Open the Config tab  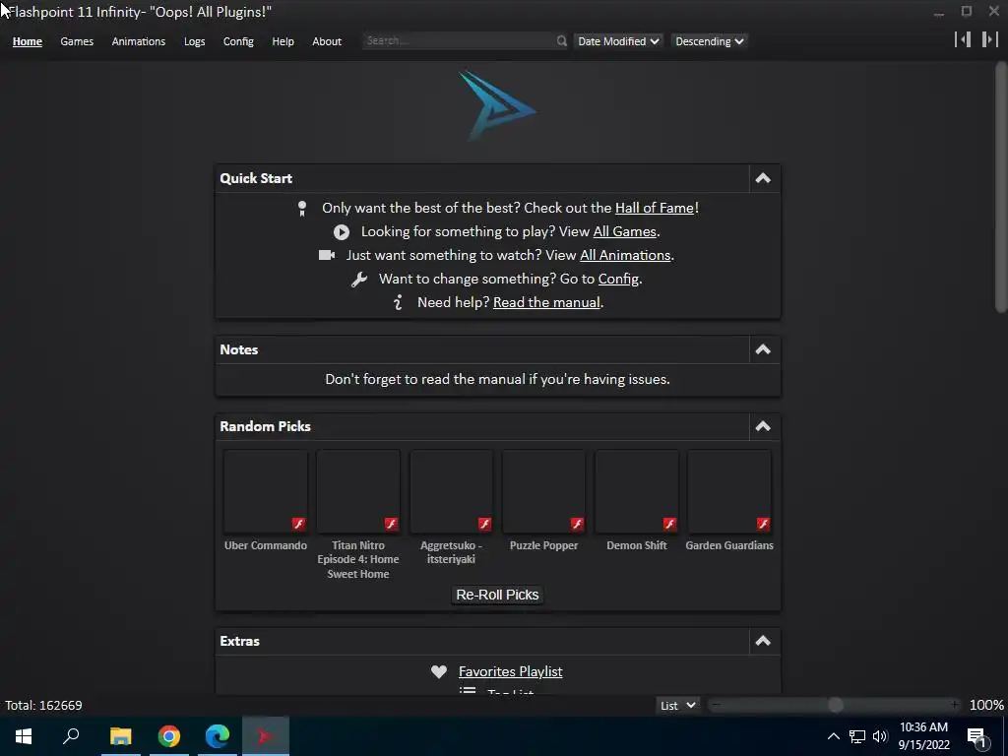238,41
